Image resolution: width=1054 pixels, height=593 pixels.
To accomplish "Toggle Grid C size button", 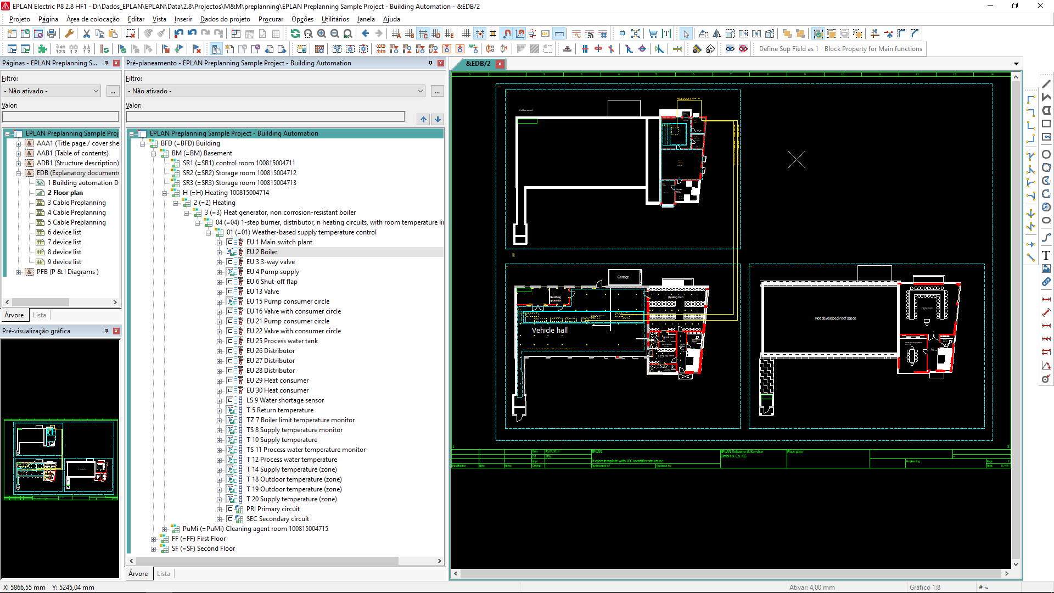I will (x=423, y=33).
